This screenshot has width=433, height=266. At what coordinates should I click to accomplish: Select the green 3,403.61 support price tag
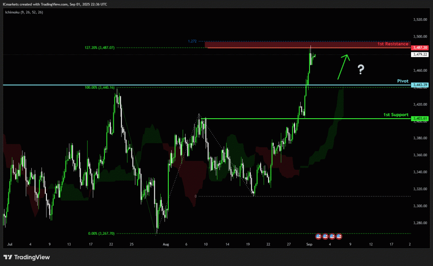point(420,119)
